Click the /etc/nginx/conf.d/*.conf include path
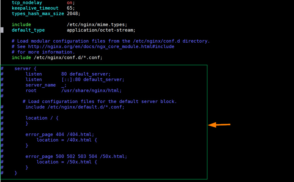The image size is (294, 182). (68, 58)
